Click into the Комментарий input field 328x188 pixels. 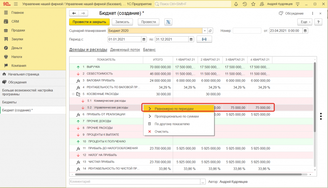135,182
